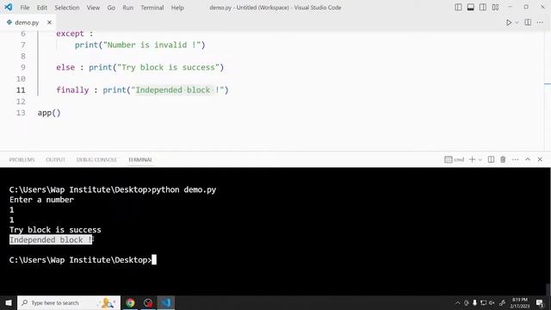
Task: Run Python file play button
Action: [x=509, y=22]
